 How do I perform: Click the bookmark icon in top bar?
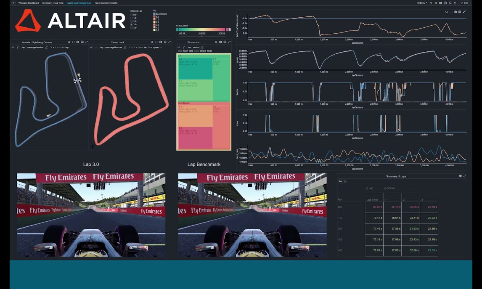(450, 3)
